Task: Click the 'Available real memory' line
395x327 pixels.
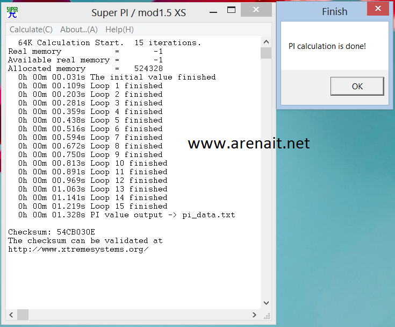Action: point(85,60)
